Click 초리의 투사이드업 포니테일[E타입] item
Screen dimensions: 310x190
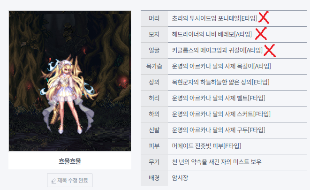[214, 18]
